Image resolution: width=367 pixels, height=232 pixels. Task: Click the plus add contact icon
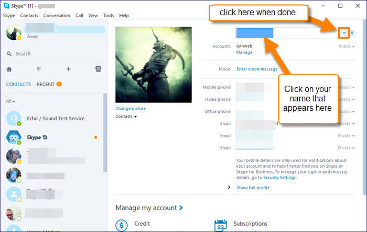tap(68, 69)
